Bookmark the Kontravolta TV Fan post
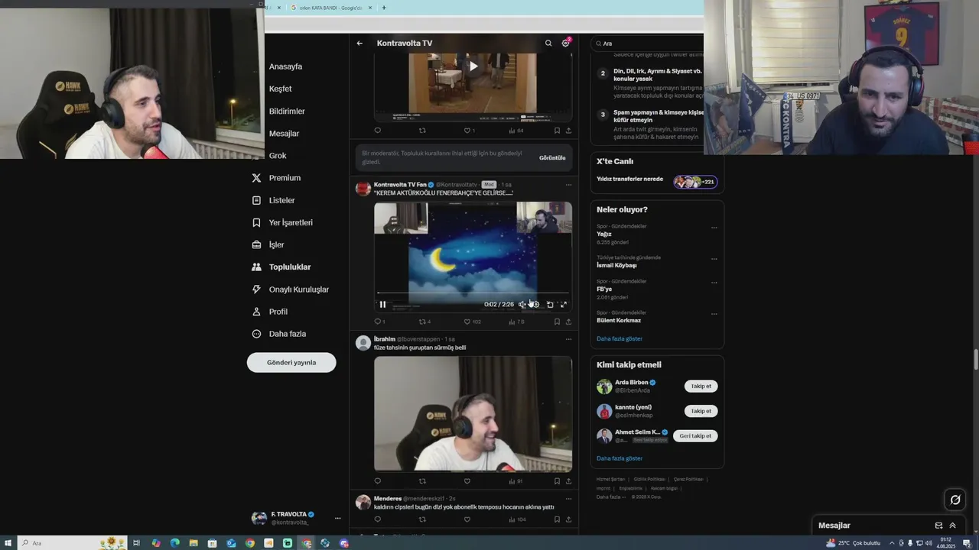Viewport: 979px width, 550px height. pos(557,322)
